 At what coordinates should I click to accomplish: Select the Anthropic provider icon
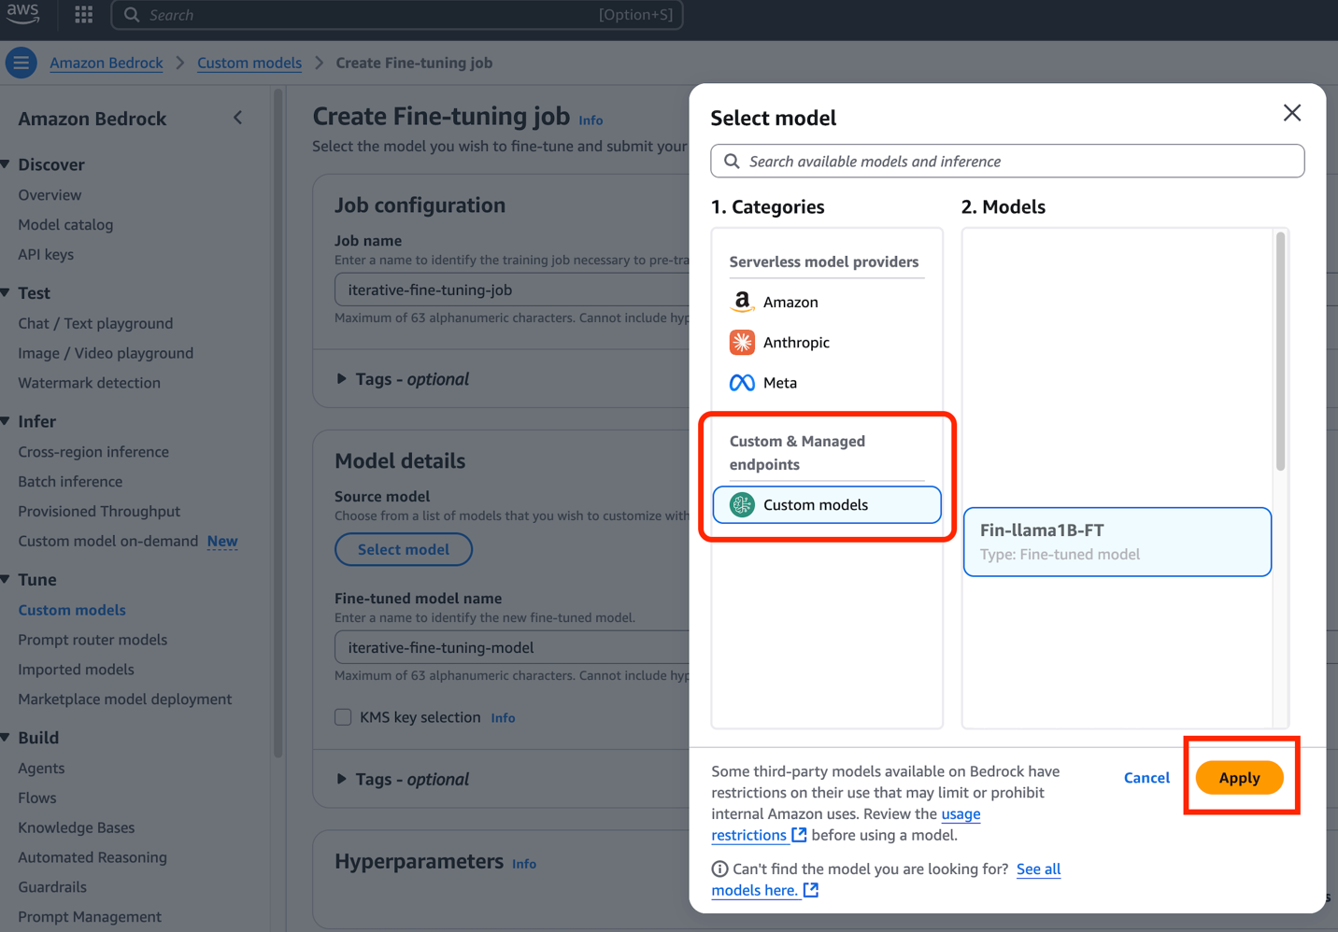(x=741, y=342)
